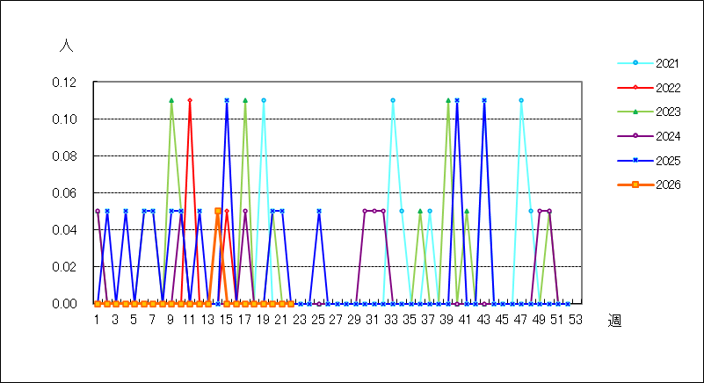
Task: Click the 2021 peak at week 19
Action: [x=264, y=100]
